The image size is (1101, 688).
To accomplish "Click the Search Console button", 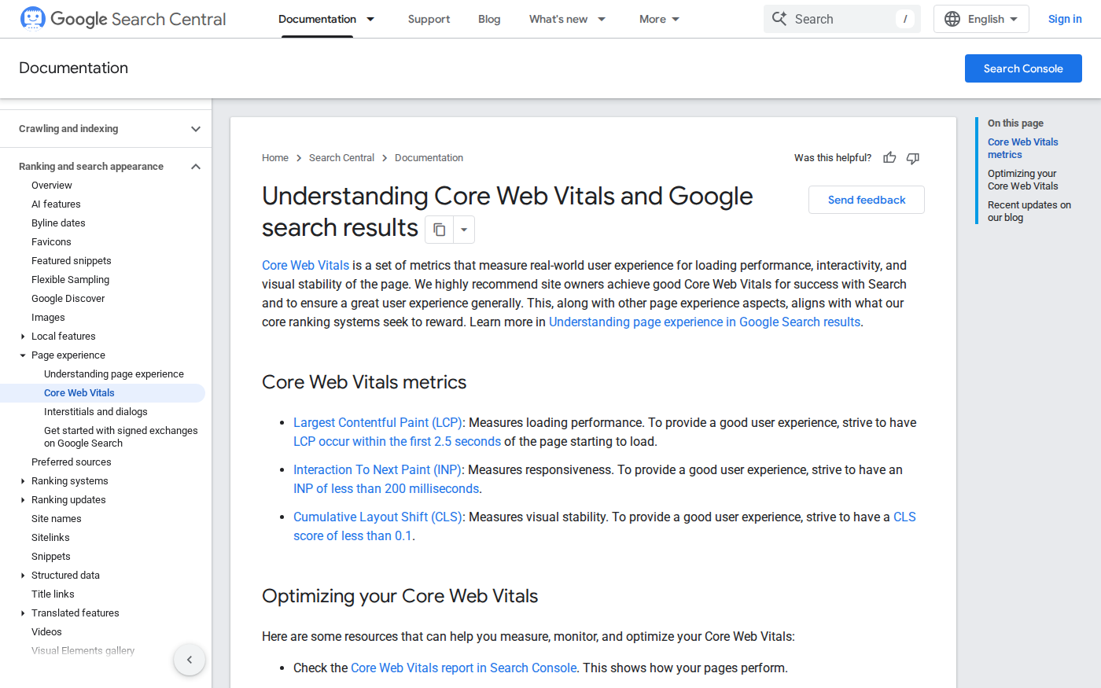I will pos(1023,68).
